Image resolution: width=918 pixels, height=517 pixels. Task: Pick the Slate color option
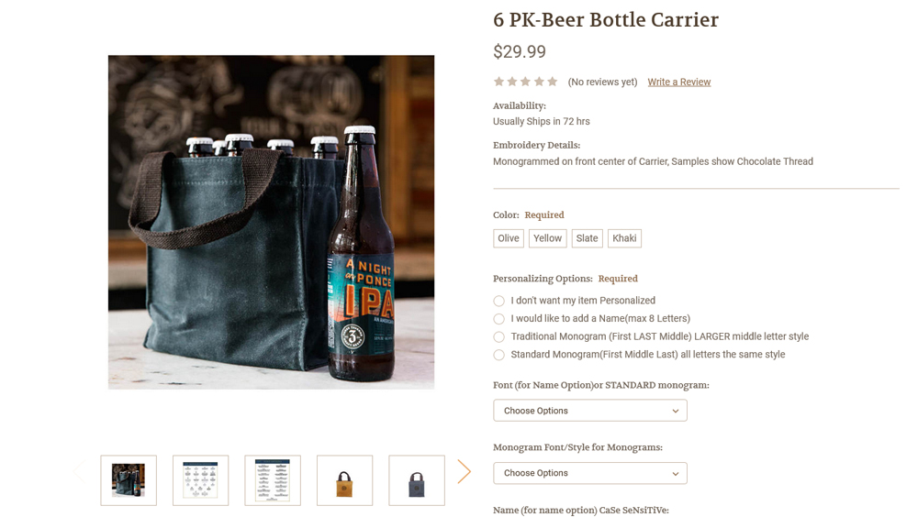pyautogui.click(x=588, y=238)
